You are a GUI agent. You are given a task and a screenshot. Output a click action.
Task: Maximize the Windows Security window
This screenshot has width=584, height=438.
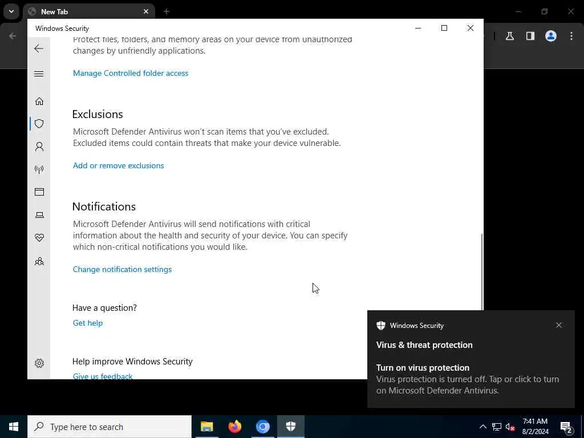pos(444,29)
